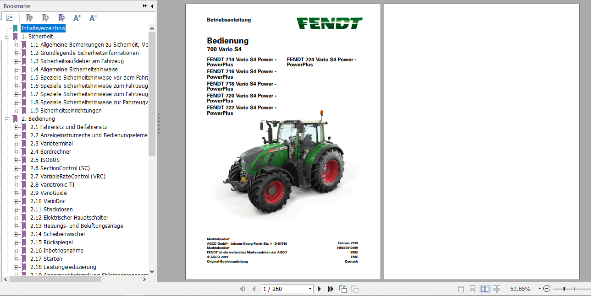Open bookmark 2.8 Variotronic TI
Screen dimensions: 591x296
(52, 185)
